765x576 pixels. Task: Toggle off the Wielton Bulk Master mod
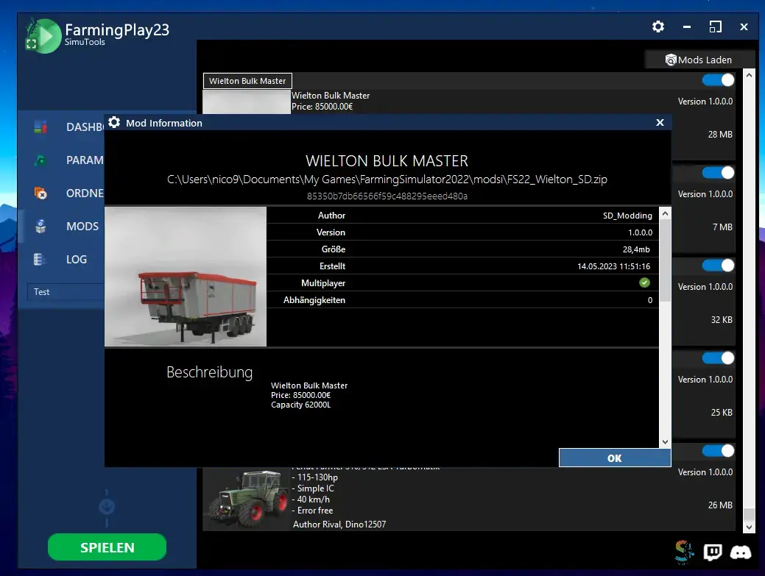click(718, 80)
